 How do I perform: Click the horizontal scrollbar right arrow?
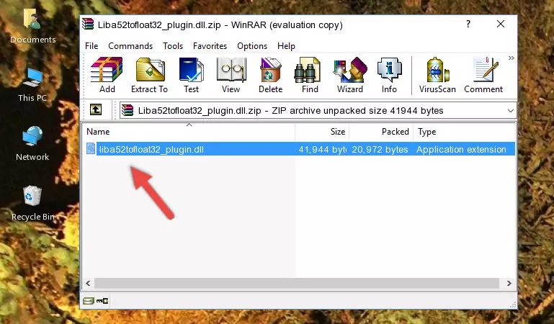coord(509,283)
